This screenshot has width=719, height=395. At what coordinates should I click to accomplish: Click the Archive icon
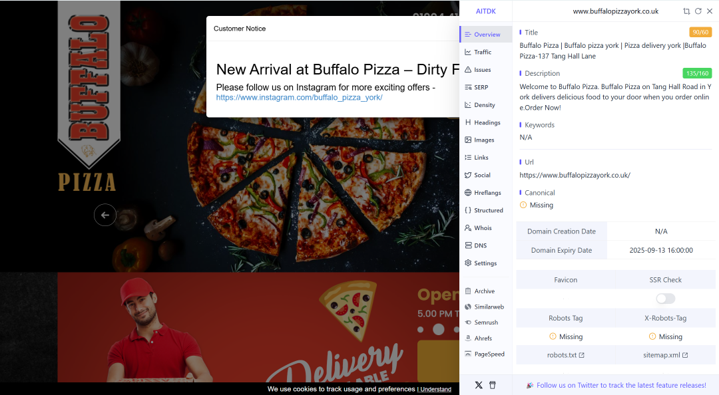pos(468,291)
